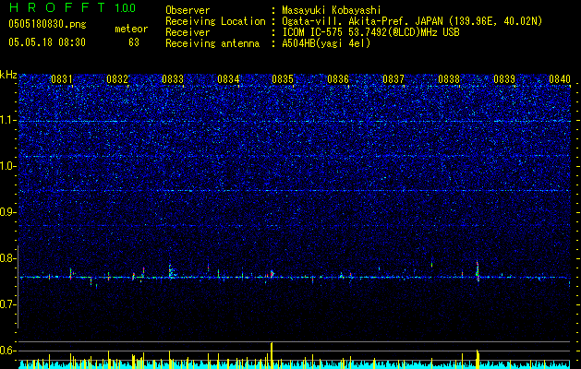Click the meteor label
This screenshot has height=369, width=581.
tap(131, 29)
